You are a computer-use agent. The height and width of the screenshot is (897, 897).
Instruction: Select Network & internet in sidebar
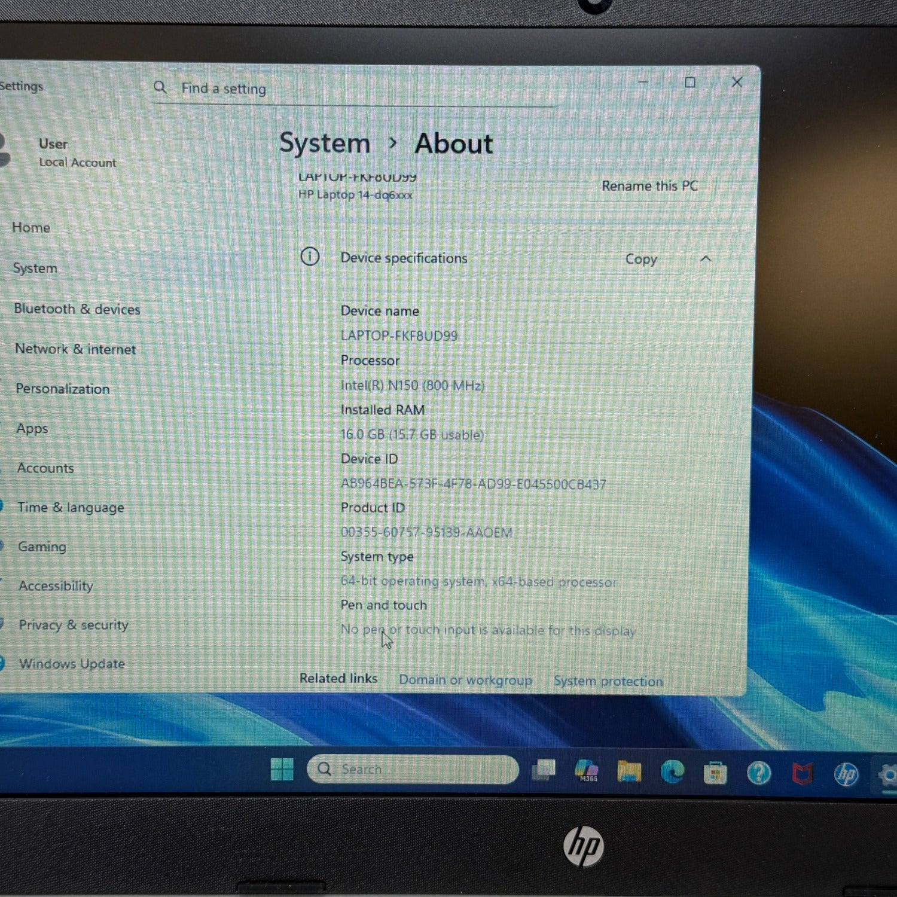[75, 349]
